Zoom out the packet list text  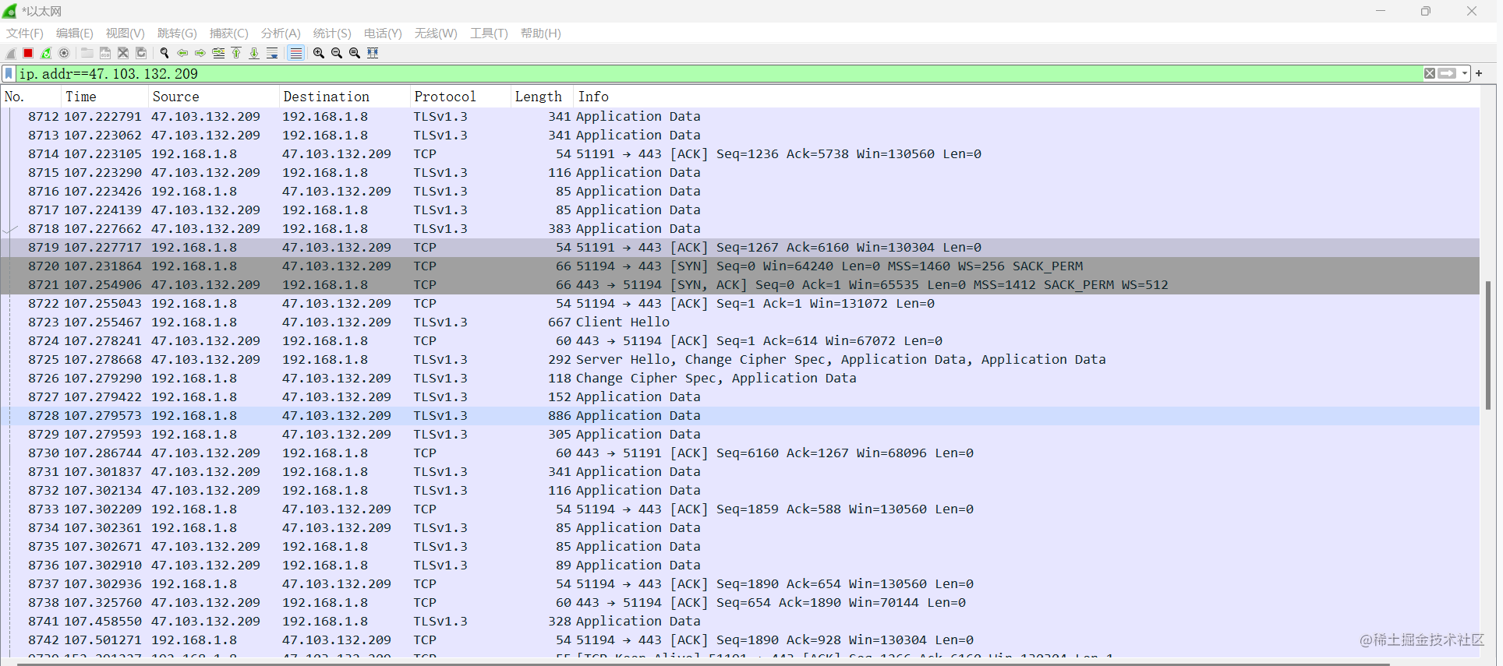click(337, 53)
